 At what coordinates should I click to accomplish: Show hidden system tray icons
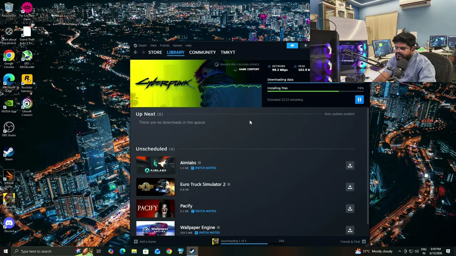[399, 251]
